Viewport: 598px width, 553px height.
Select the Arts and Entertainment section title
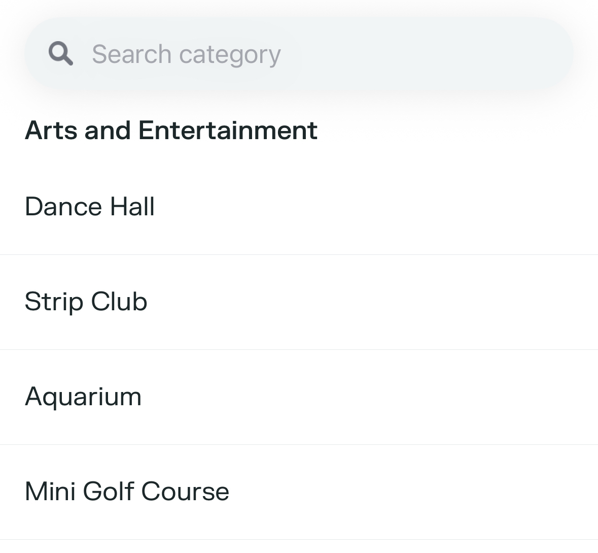[x=171, y=130]
